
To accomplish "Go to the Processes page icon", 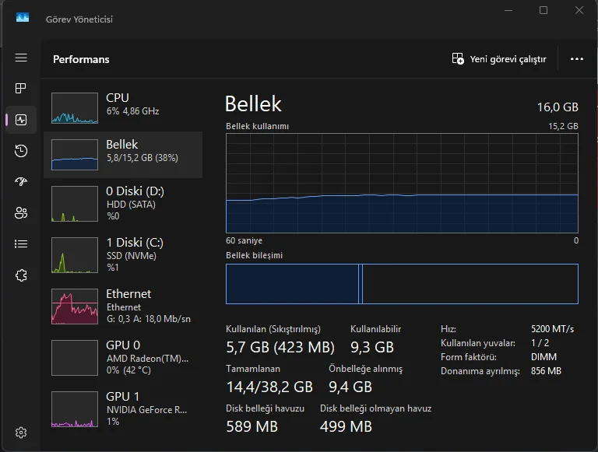I will click(21, 89).
